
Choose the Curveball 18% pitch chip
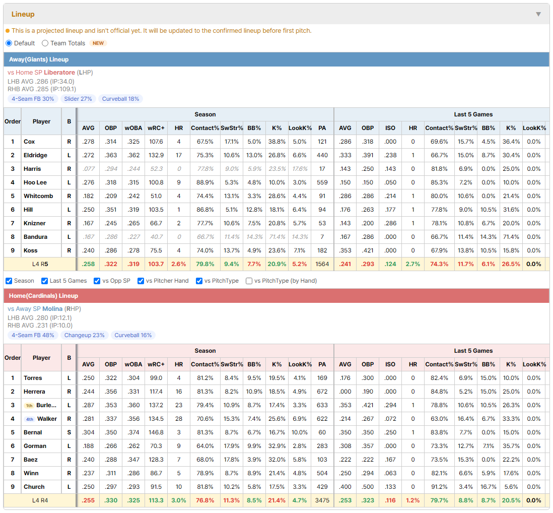coord(120,99)
